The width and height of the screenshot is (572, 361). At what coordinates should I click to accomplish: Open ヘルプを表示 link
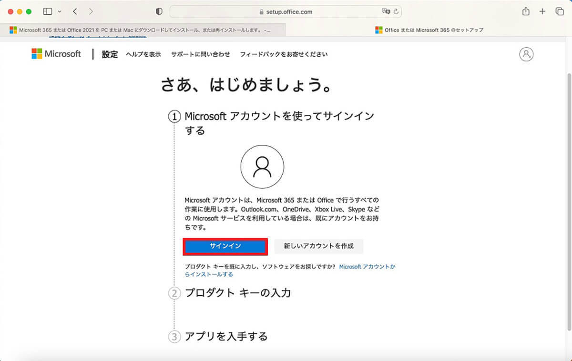[143, 54]
